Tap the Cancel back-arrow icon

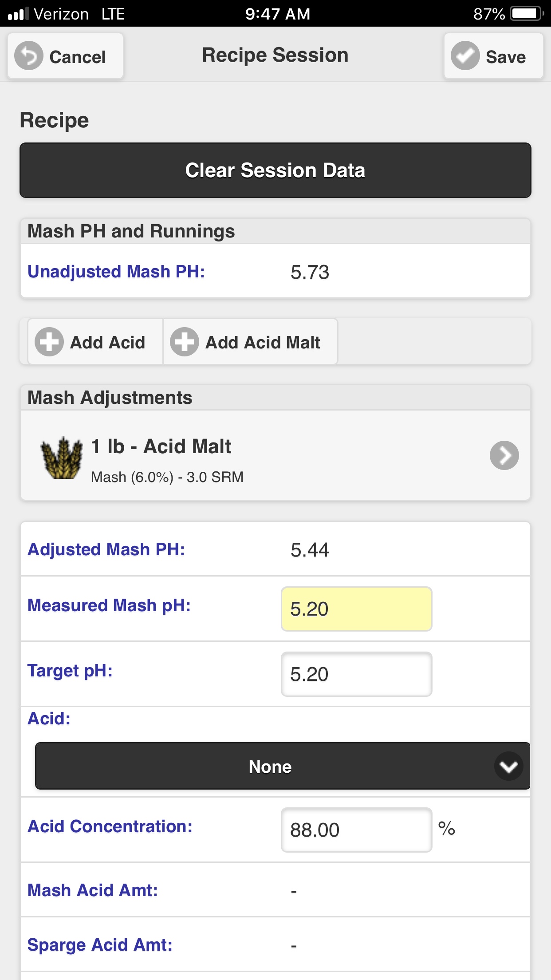(29, 56)
